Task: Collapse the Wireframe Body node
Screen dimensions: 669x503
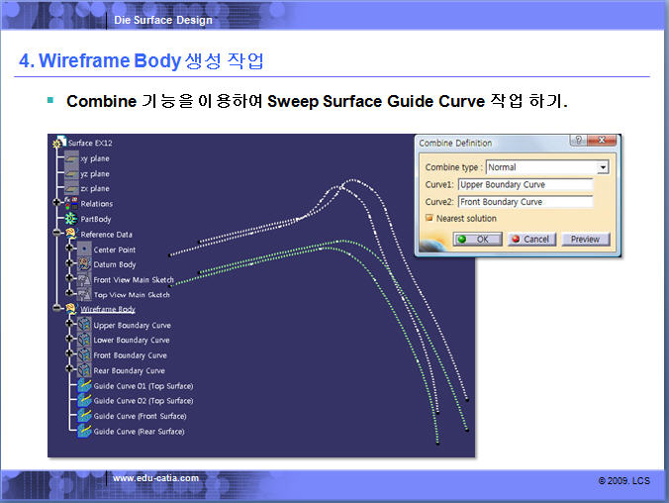Action: (56, 310)
